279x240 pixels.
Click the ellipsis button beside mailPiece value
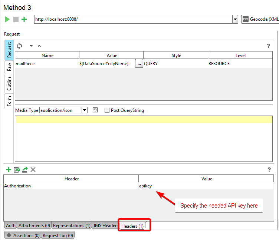coord(139,64)
